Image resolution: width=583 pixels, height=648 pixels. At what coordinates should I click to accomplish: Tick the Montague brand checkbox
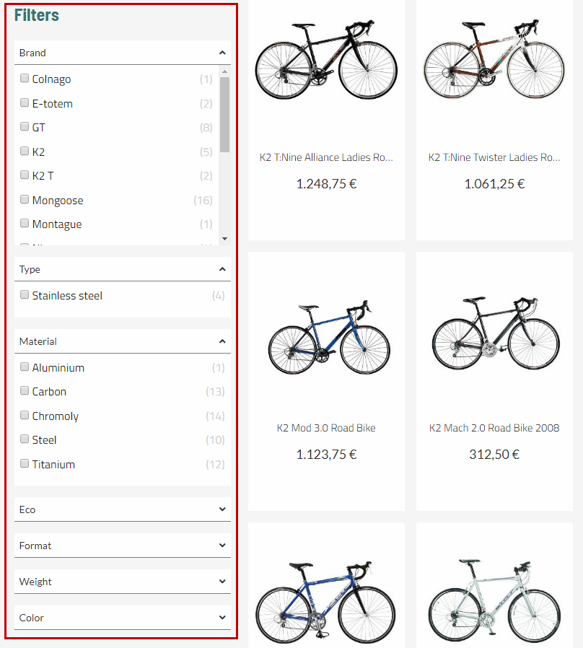[25, 223]
